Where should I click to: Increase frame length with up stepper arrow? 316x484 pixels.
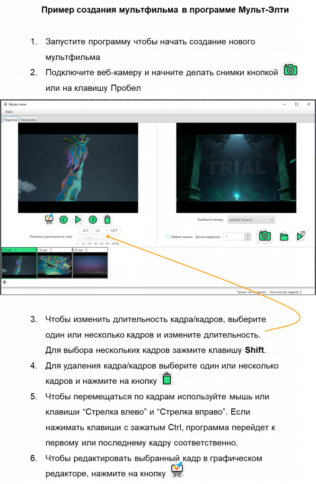(248, 234)
